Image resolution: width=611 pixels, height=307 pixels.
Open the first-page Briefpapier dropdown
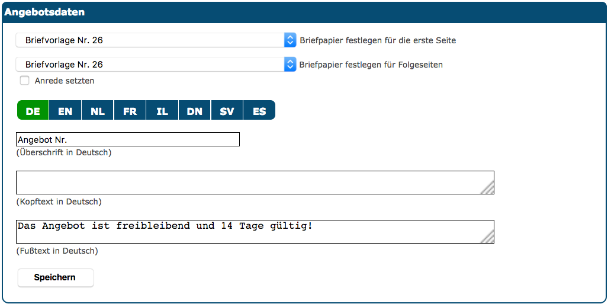pyautogui.click(x=156, y=40)
